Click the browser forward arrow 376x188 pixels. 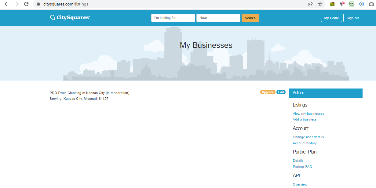[16, 4]
